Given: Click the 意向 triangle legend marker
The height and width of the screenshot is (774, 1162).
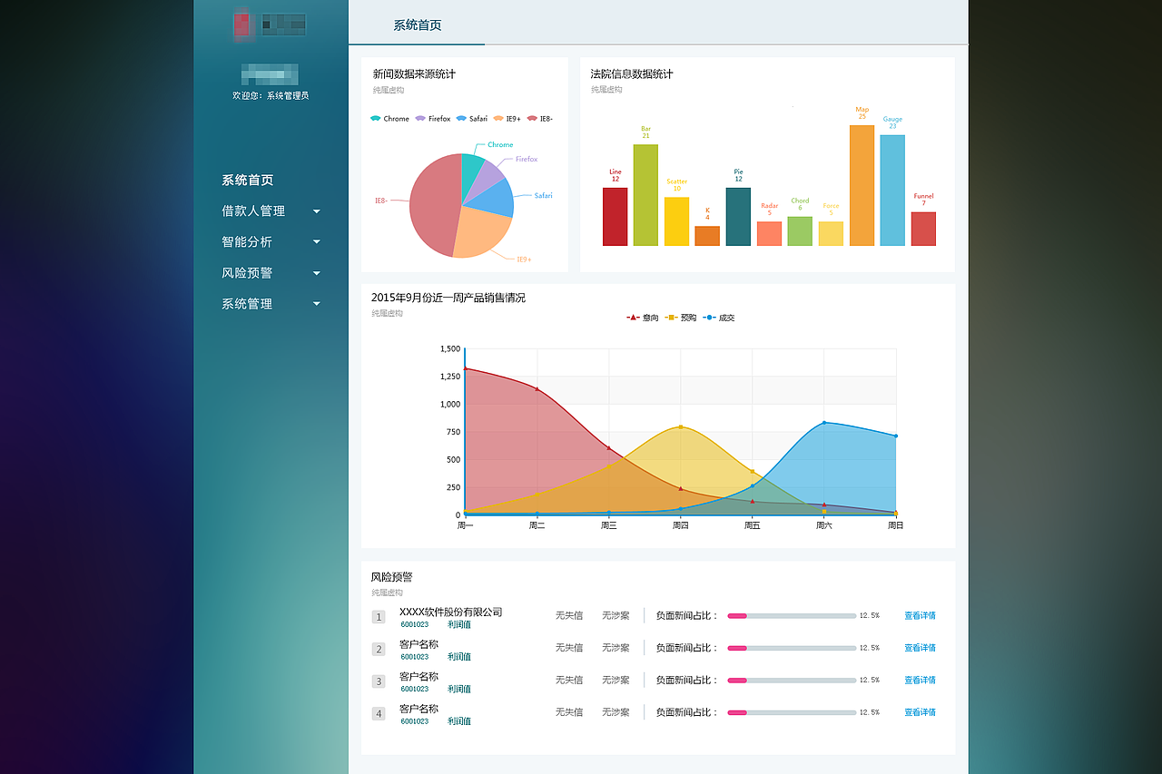Looking at the screenshot, I should [x=633, y=317].
